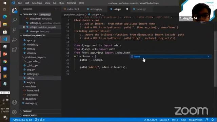Click the portofoio_projects breadcrumb segment
217x122 pixels.
tap(74, 14)
